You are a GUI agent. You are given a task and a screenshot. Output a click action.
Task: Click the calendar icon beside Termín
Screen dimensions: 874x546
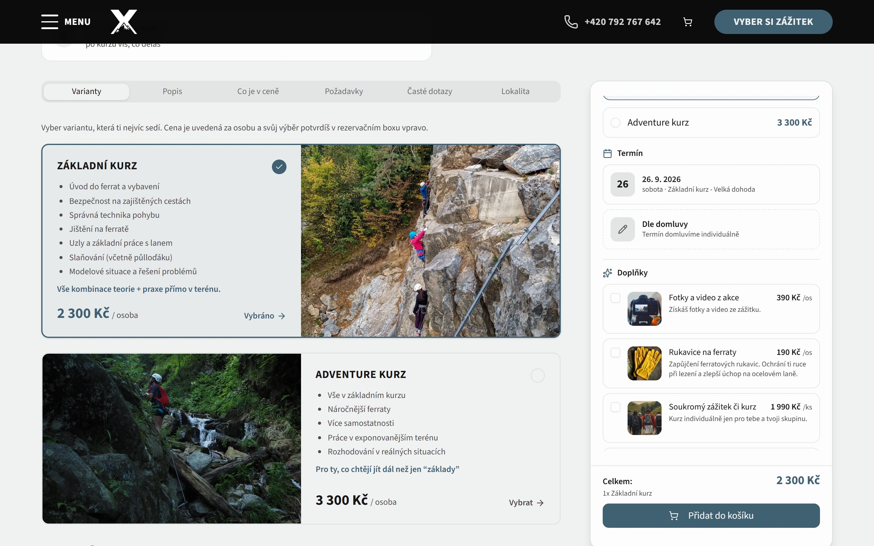pyautogui.click(x=608, y=153)
